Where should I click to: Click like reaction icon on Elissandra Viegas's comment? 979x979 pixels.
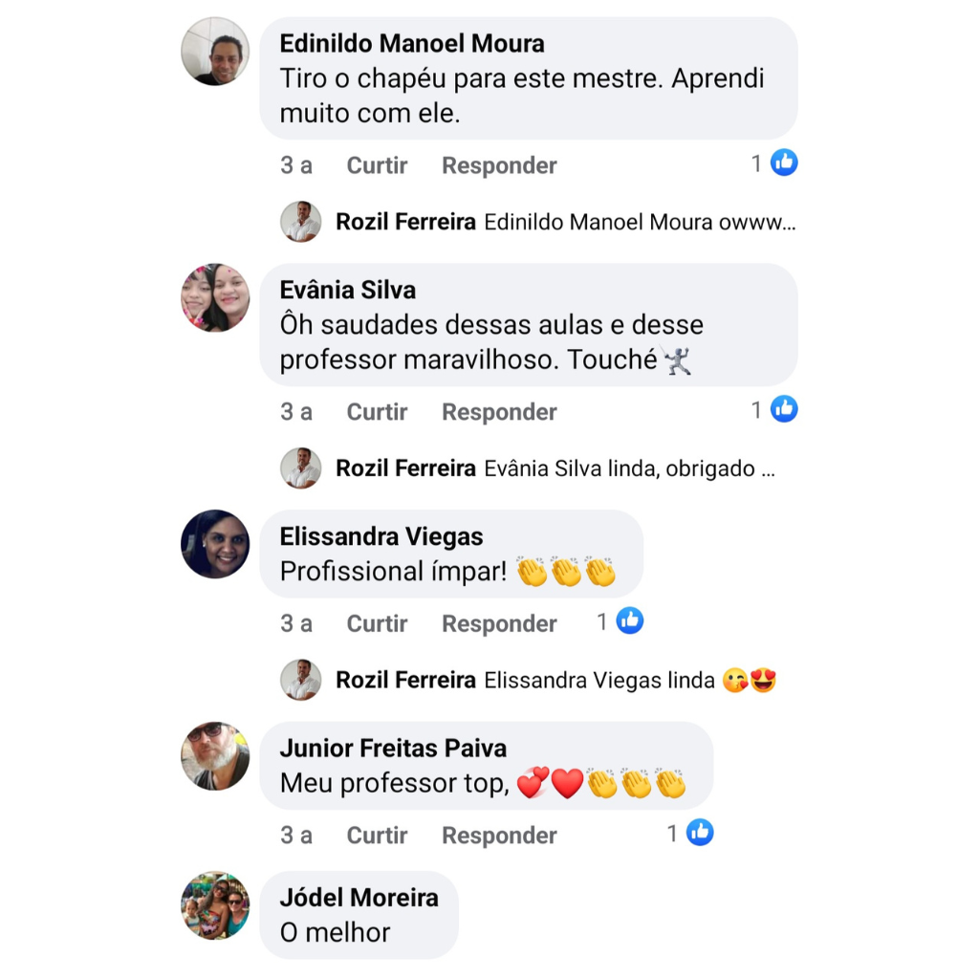[x=630, y=621]
